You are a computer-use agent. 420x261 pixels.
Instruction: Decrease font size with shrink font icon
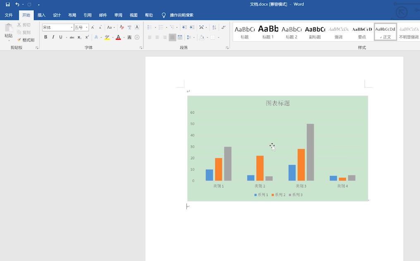(100, 27)
